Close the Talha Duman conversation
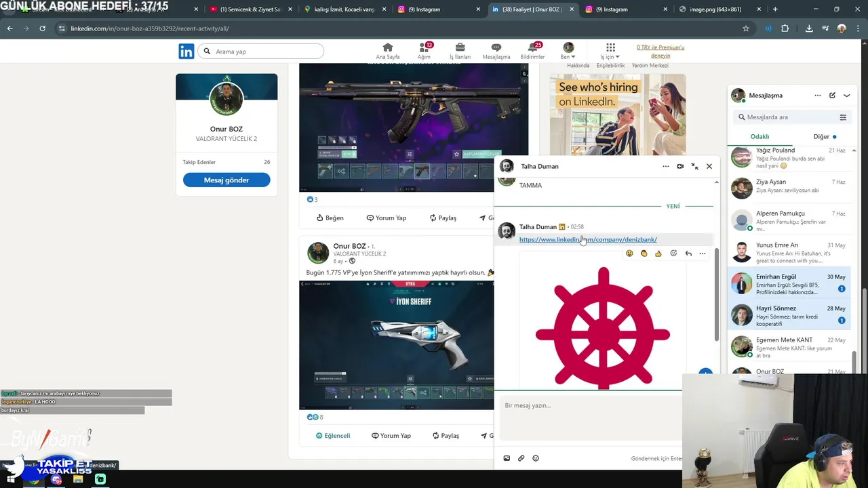 [x=709, y=166]
